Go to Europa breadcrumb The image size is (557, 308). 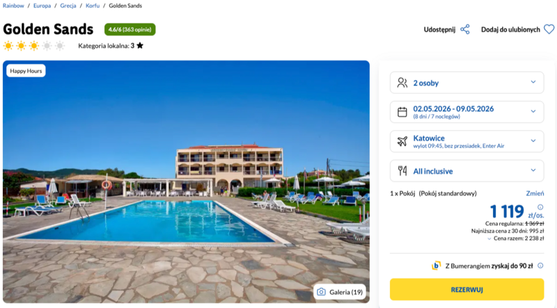(x=42, y=6)
